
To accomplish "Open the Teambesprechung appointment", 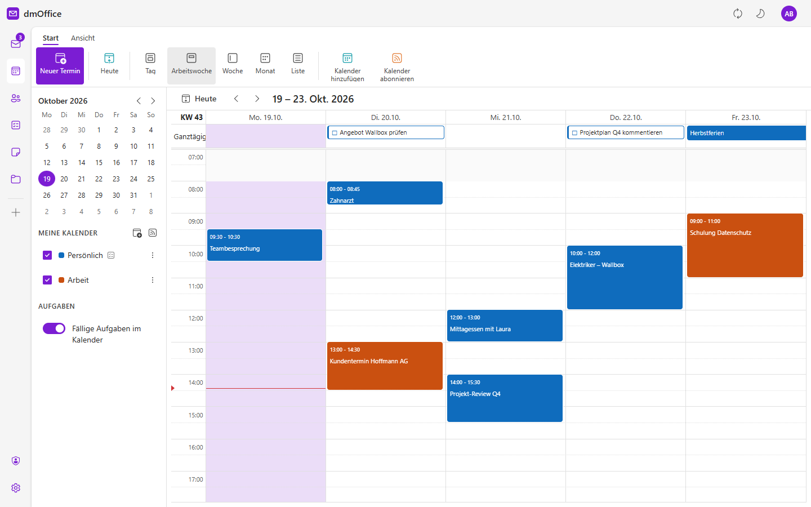I will [x=265, y=245].
